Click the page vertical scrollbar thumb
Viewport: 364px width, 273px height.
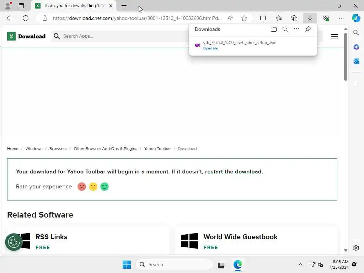tap(346, 57)
